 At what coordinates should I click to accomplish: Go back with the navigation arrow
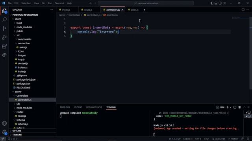point(91,3)
